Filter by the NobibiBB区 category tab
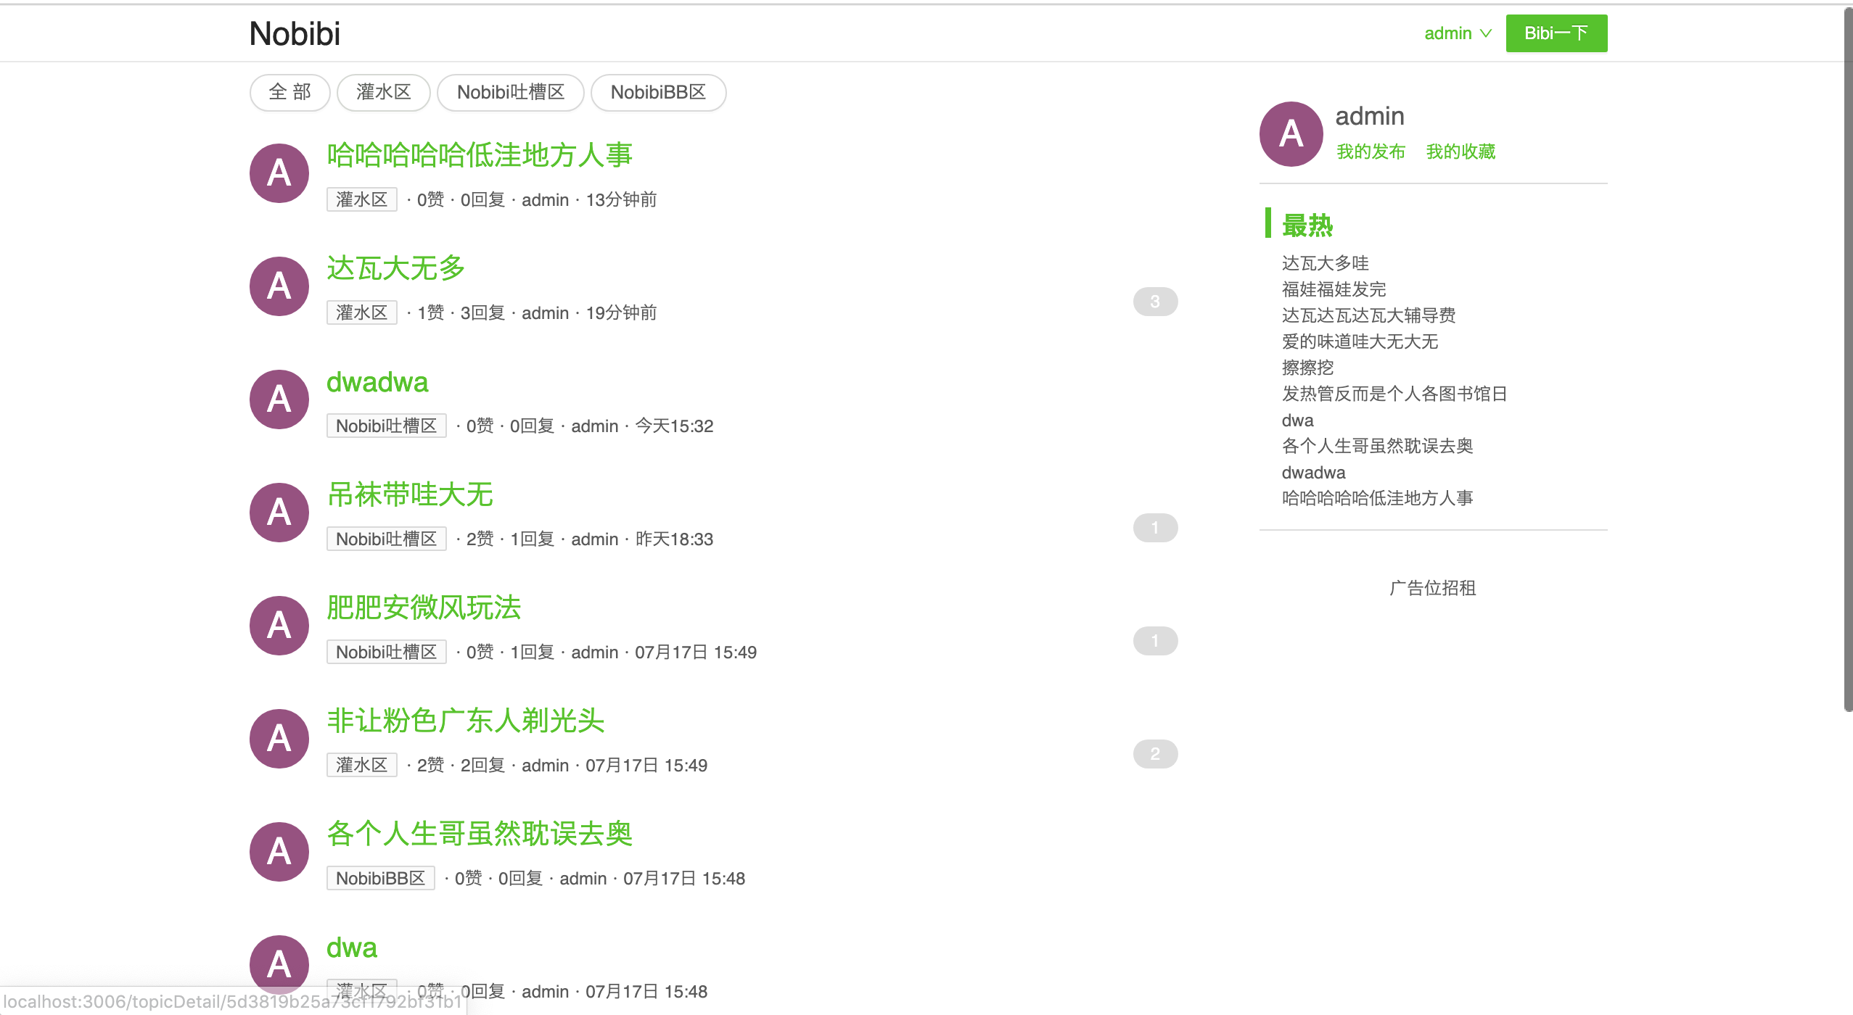The image size is (1853, 1015). tap(658, 93)
